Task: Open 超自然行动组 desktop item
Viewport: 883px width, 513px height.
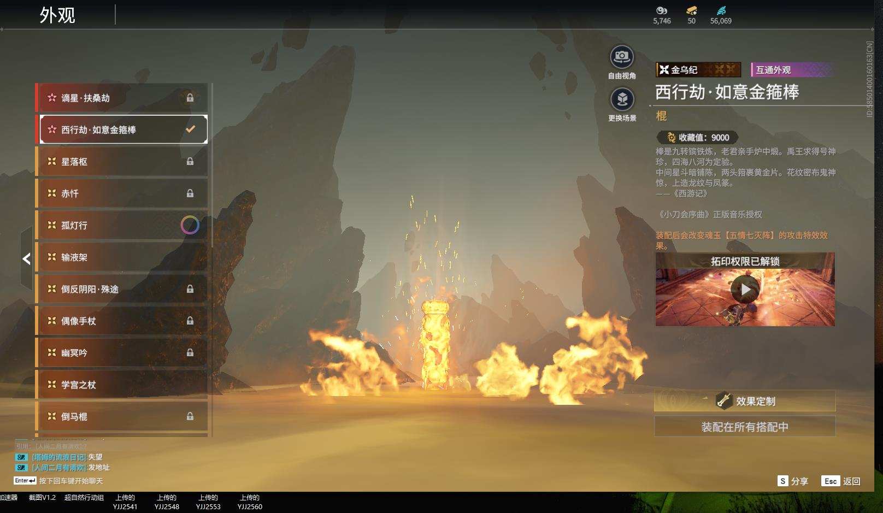Action: (84, 498)
